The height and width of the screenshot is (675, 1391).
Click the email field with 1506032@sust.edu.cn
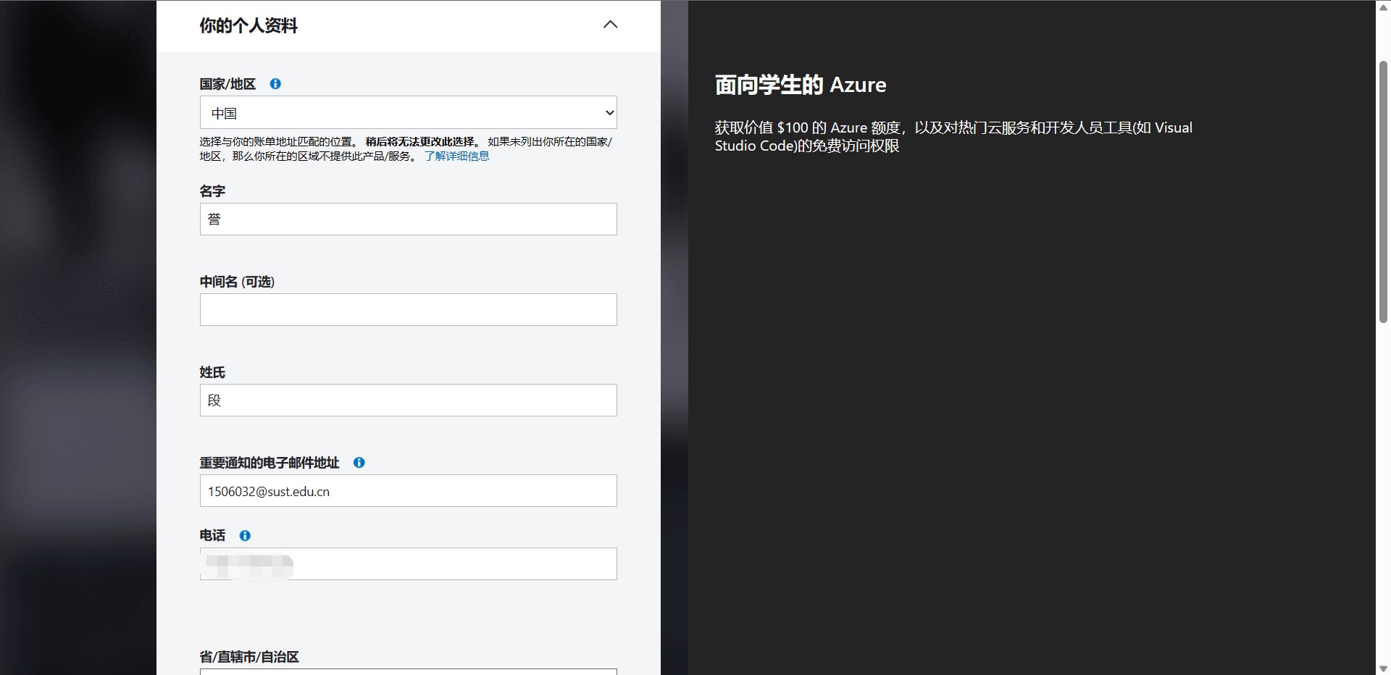pyautogui.click(x=408, y=491)
